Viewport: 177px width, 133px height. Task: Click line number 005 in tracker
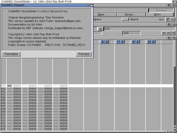(x=3, y=100)
